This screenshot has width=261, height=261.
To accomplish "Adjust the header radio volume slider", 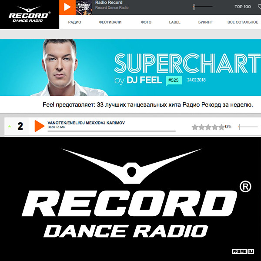I will pyautogui.click(x=203, y=7).
